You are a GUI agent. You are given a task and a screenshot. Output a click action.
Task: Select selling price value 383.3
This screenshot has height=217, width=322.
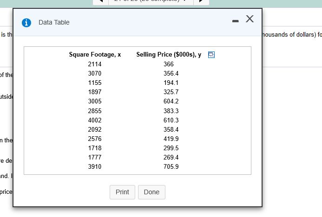click(171, 111)
